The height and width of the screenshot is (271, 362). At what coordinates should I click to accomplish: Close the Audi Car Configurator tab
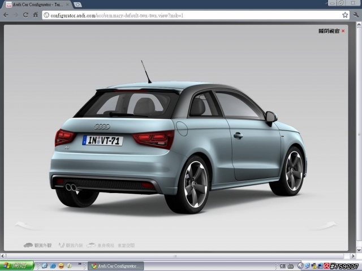tap(67, 5)
